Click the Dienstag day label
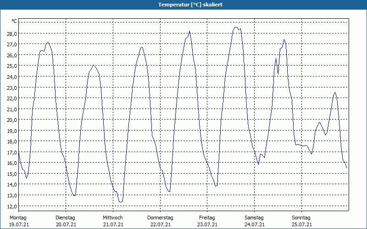This screenshot has width=367, height=229. (x=65, y=218)
